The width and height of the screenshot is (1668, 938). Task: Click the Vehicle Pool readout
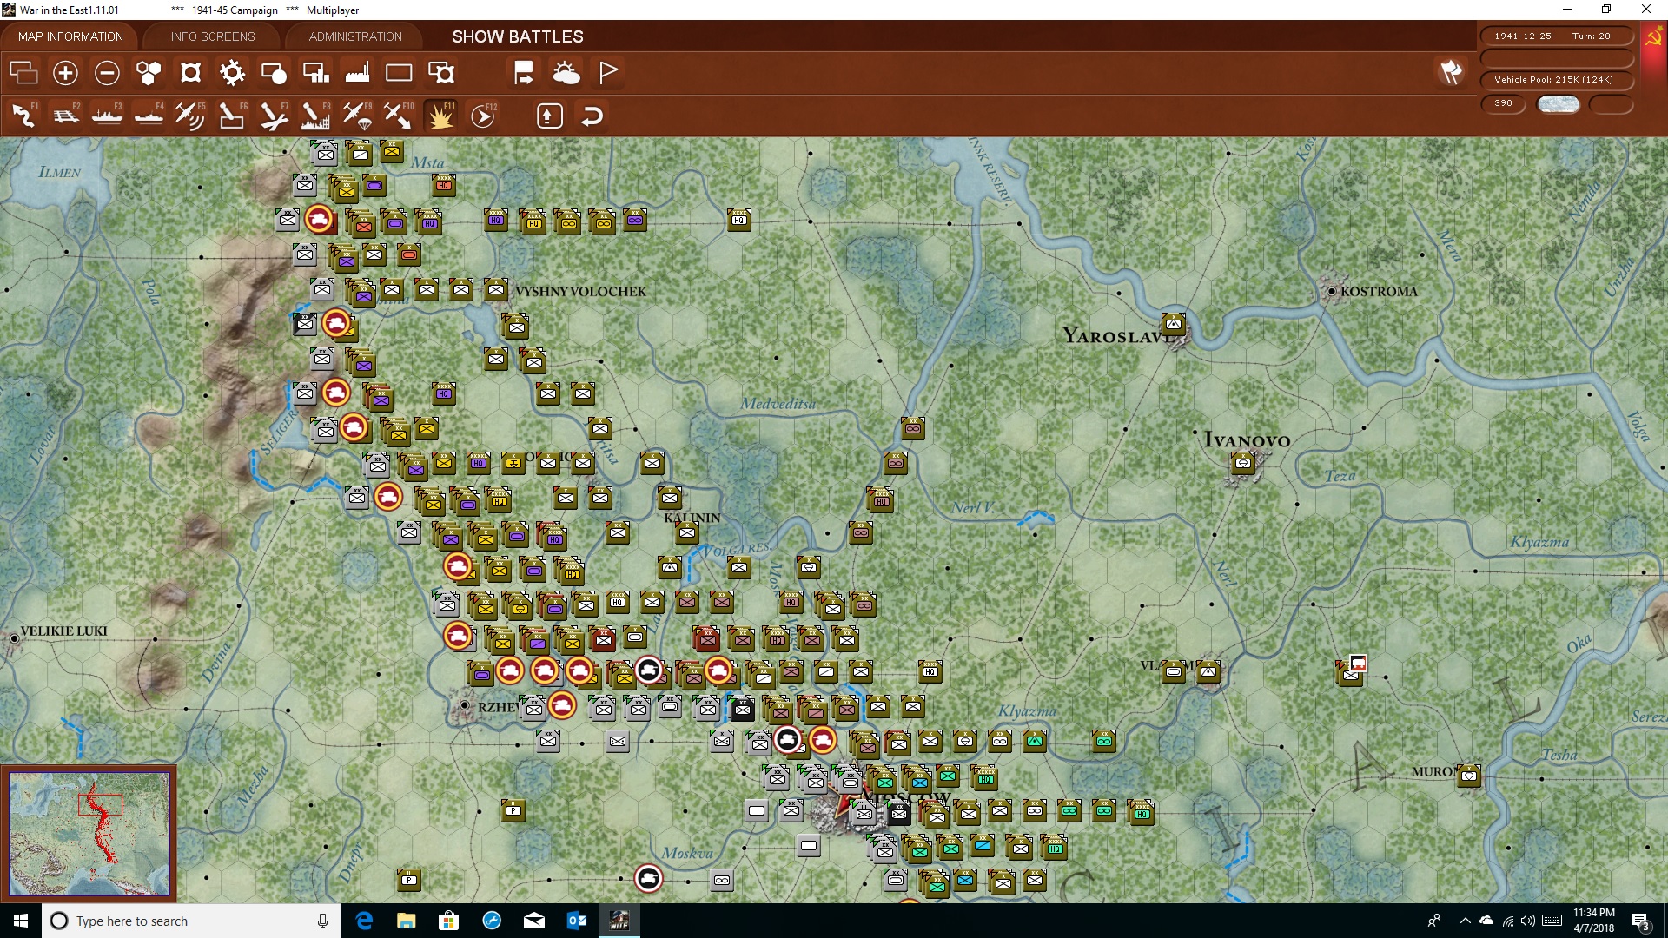point(1556,79)
